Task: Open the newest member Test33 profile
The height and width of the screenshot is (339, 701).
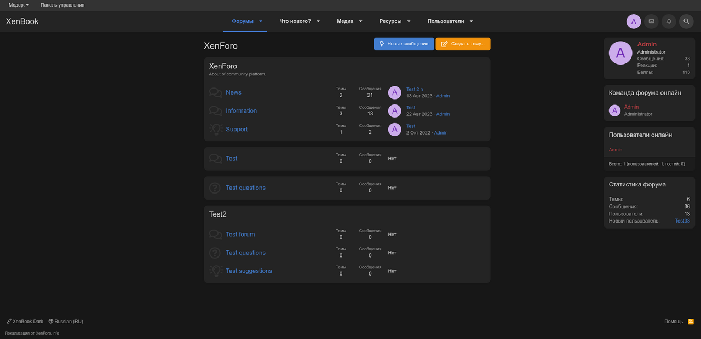Action: (x=682, y=221)
